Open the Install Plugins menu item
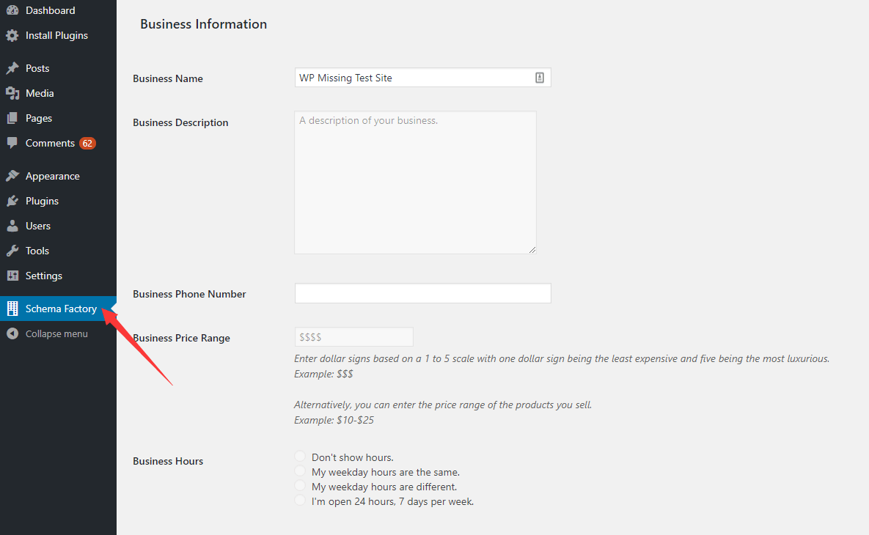The image size is (869, 535). (x=56, y=35)
